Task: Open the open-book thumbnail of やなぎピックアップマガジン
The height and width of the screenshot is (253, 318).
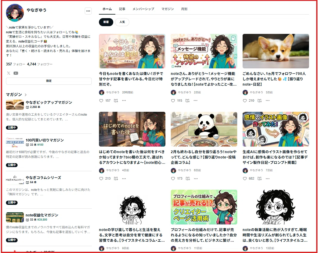Action: [15, 105]
